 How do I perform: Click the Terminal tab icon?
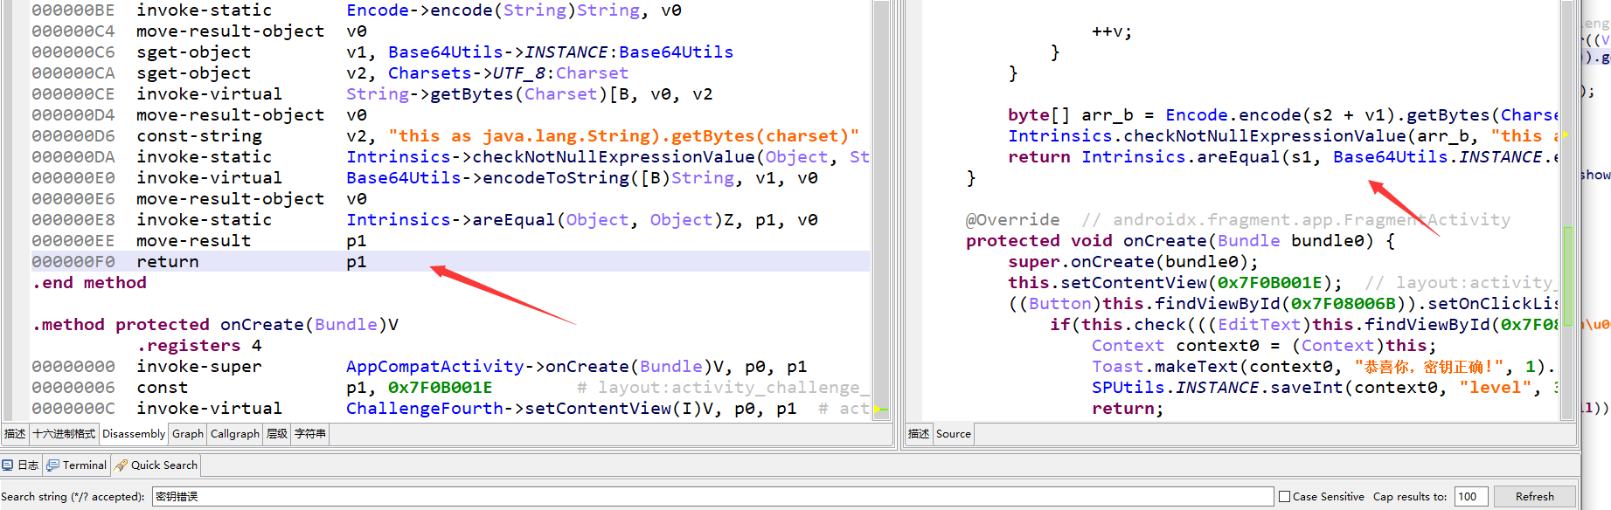(x=53, y=465)
